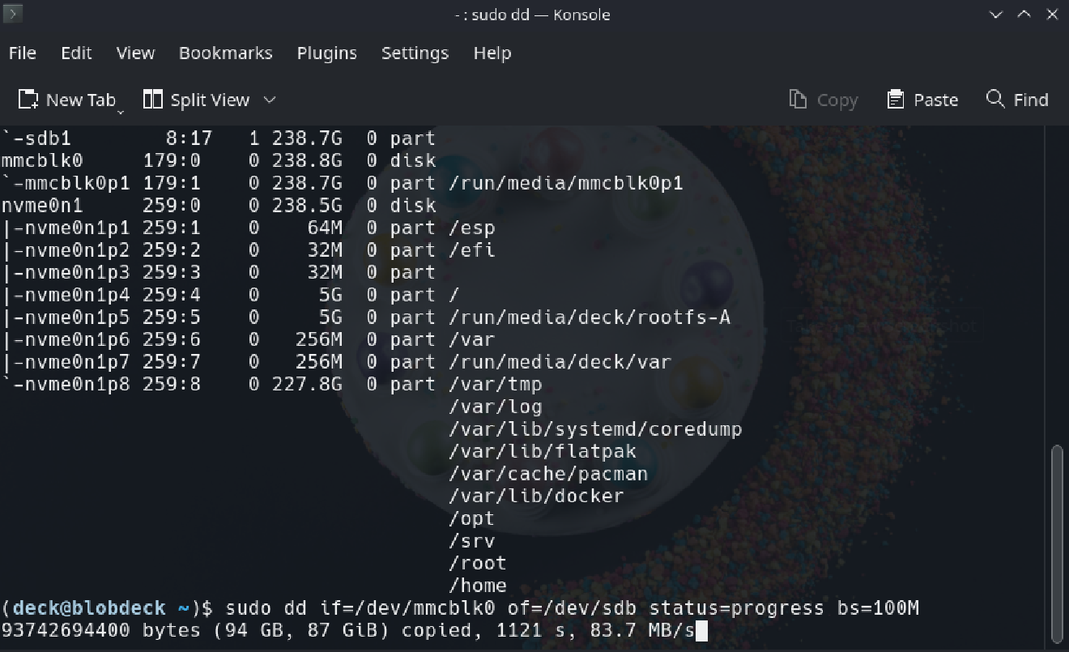Screen dimensions: 1069x652
Task: Open the Split View chevron dropdown
Action: point(270,100)
